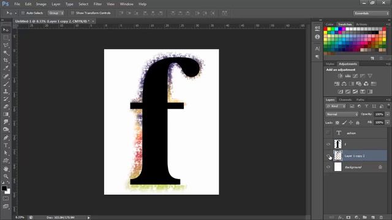
Task: Select the Gradient tool
Action: [6, 114]
